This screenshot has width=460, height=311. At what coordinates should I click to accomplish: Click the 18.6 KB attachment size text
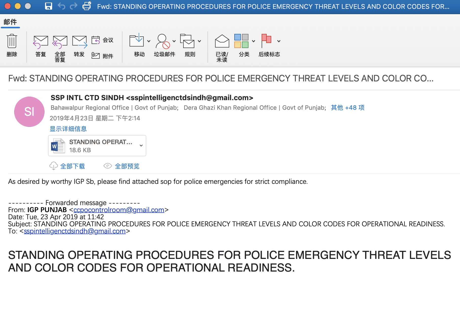click(80, 150)
